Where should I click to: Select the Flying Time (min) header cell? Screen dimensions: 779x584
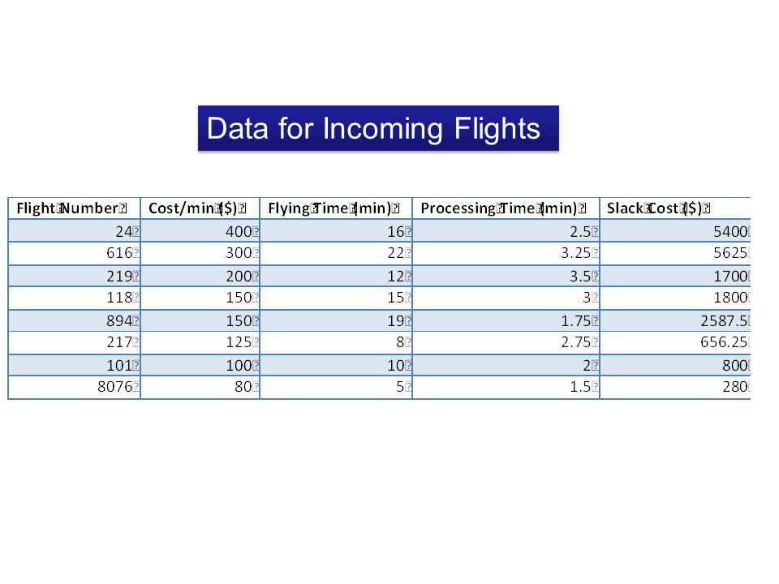coord(336,208)
